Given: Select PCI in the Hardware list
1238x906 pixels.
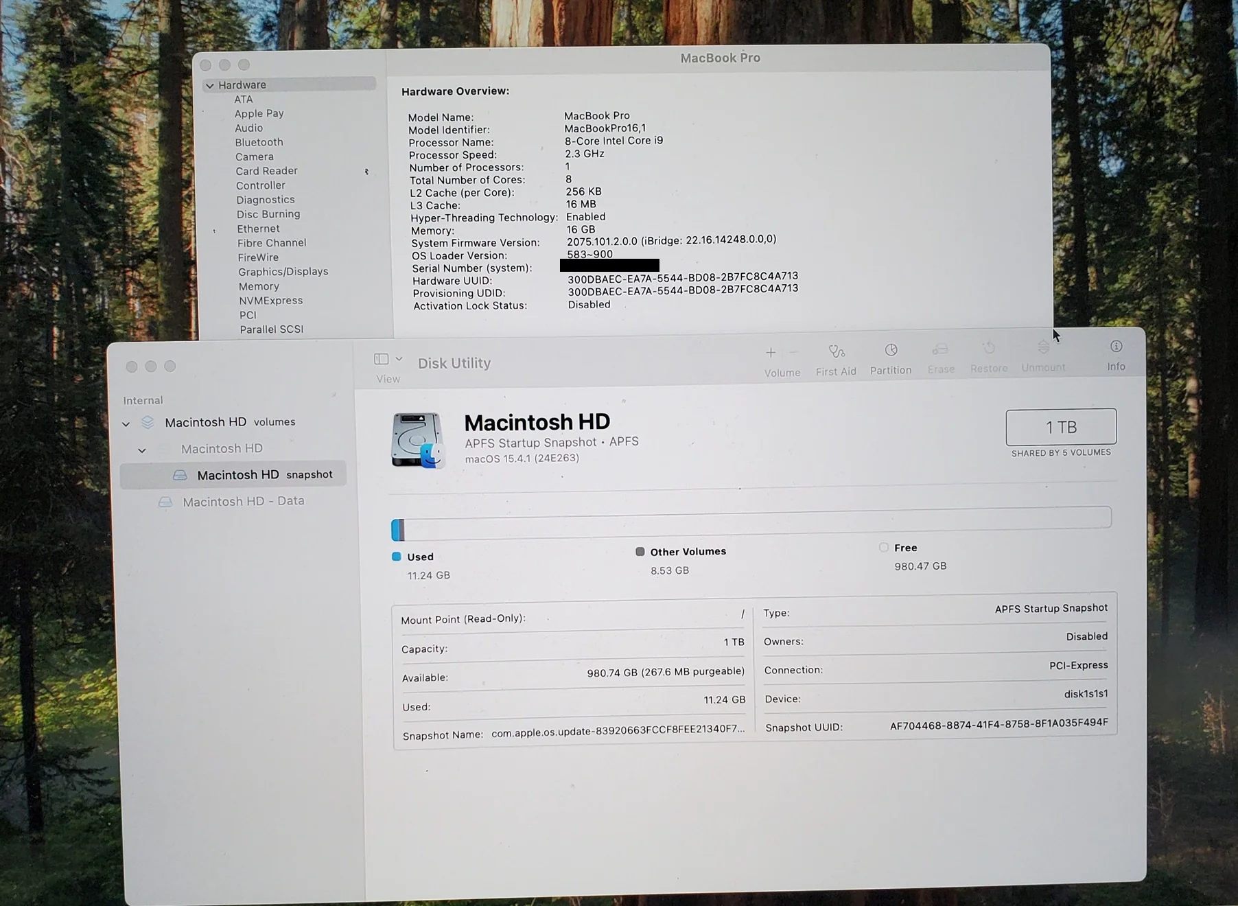Looking at the screenshot, I should pyautogui.click(x=248, y=315).
